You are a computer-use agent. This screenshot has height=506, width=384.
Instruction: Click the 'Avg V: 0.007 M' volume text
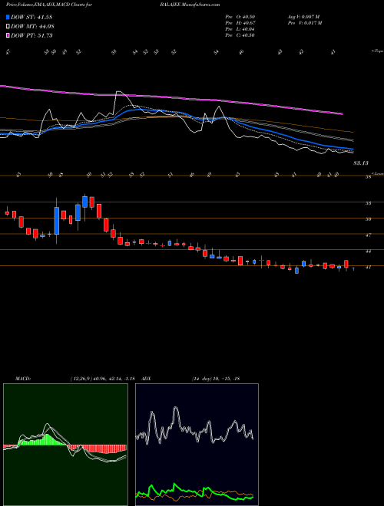(303, 16)
